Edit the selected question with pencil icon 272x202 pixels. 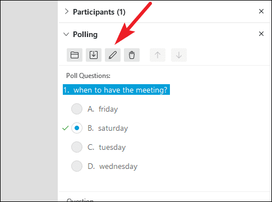[x=113, y=55]
